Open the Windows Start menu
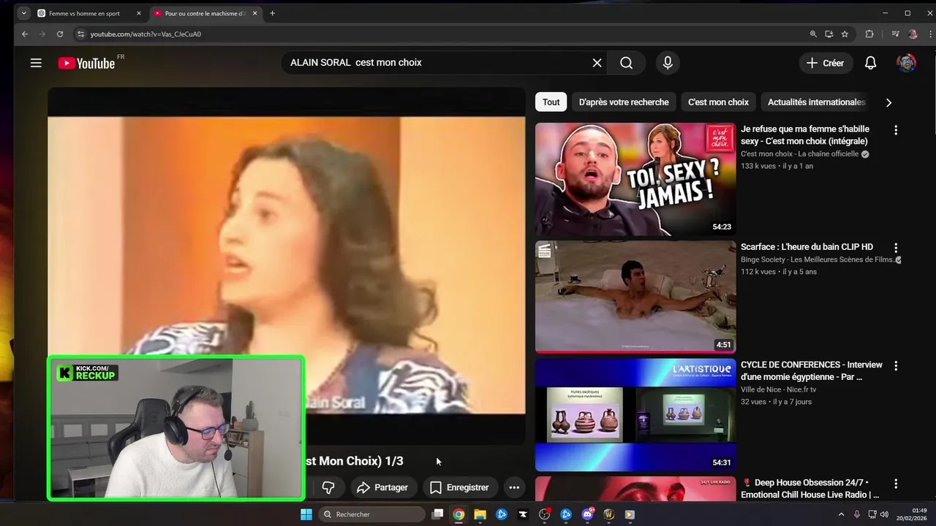This screenshot has height=526, width=936. 306,514
